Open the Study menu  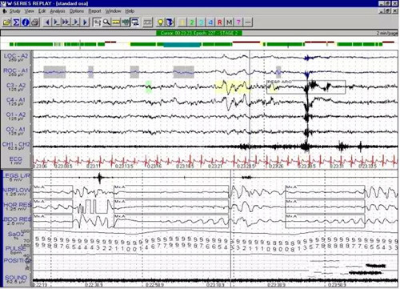click(14, 11)
